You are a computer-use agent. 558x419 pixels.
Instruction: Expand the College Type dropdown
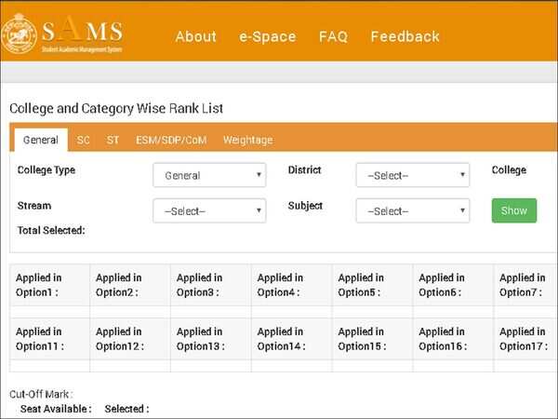pyautogui.click(x=209, y=175)
